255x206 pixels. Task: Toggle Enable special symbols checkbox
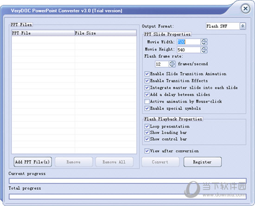pos(147,109)
